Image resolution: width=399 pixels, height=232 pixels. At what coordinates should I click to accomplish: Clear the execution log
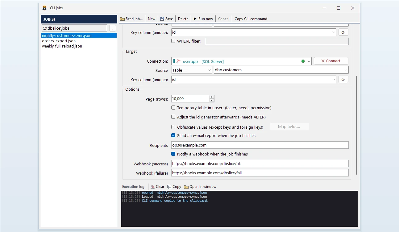[x=158, y=187]
